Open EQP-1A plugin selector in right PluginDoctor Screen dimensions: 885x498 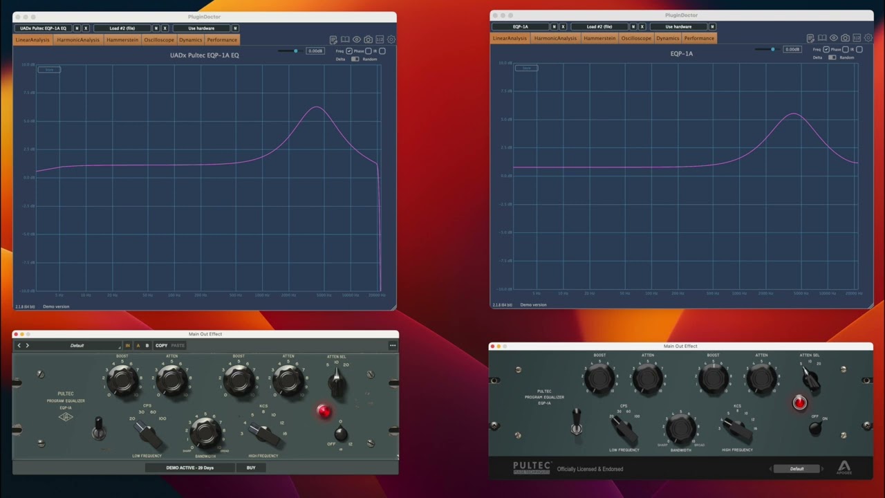pos(521,27)
